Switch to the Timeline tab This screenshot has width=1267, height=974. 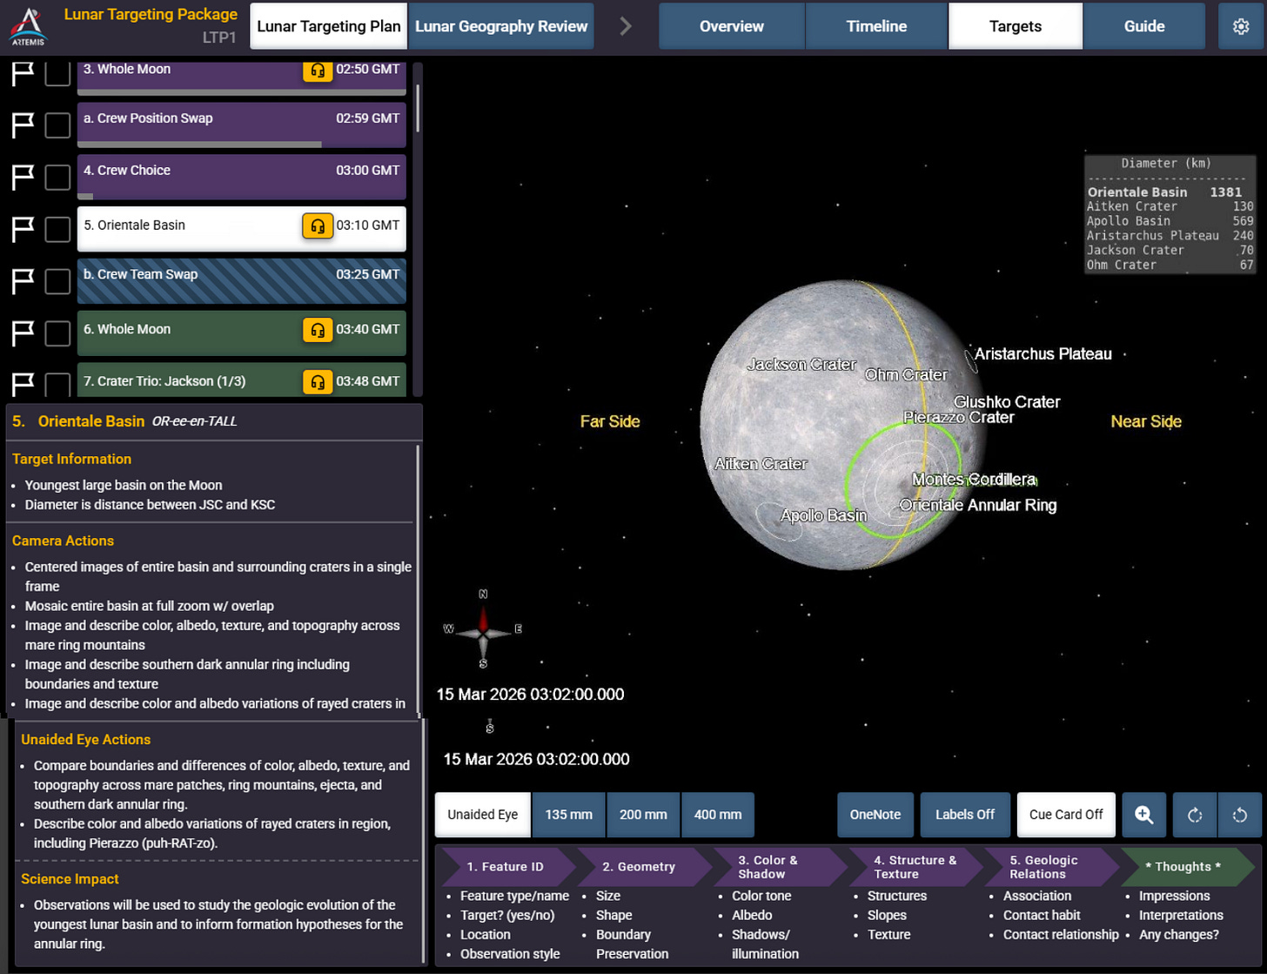point(875,26)
